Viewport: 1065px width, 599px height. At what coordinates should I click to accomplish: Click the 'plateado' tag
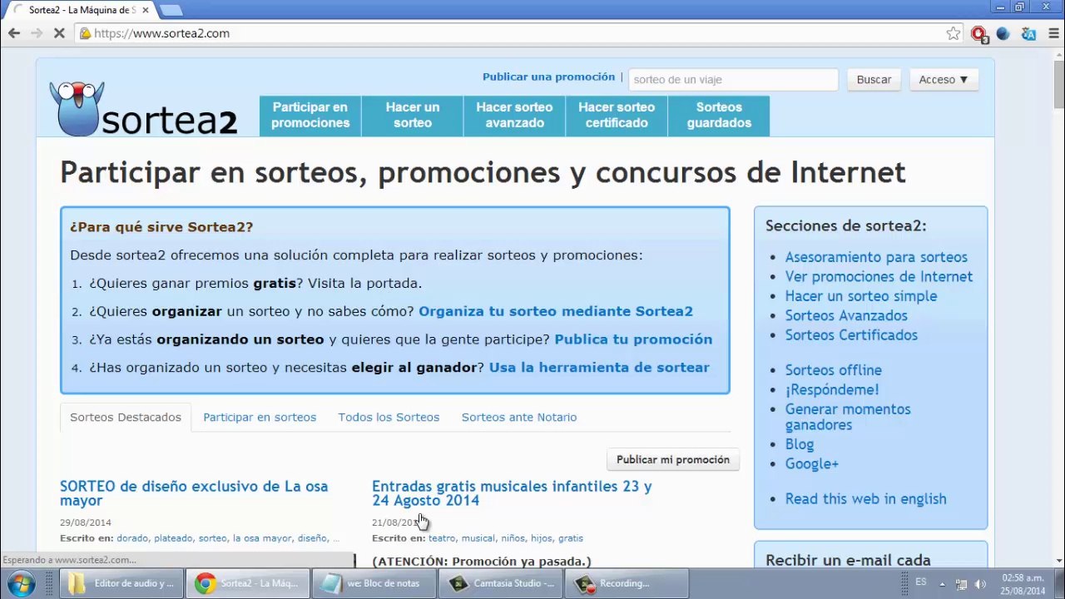coord(173,538)
